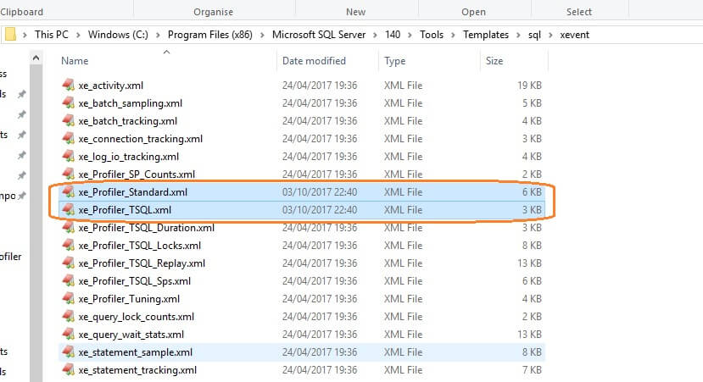Click the xe_Profiler_Tuning.xml file icon

point(69,299)
